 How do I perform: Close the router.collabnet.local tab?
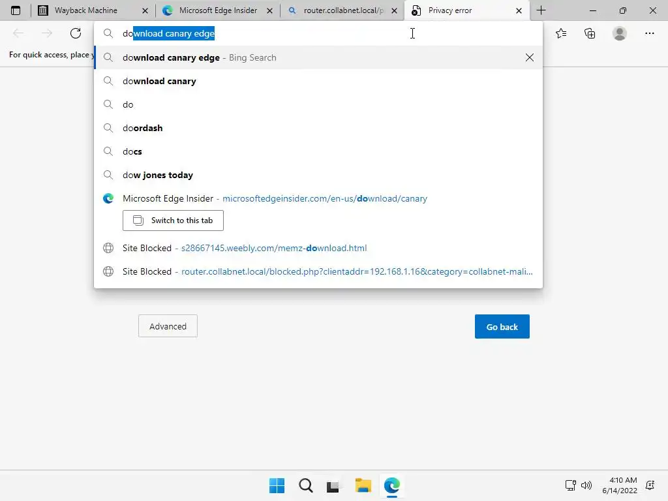[395, 10]
